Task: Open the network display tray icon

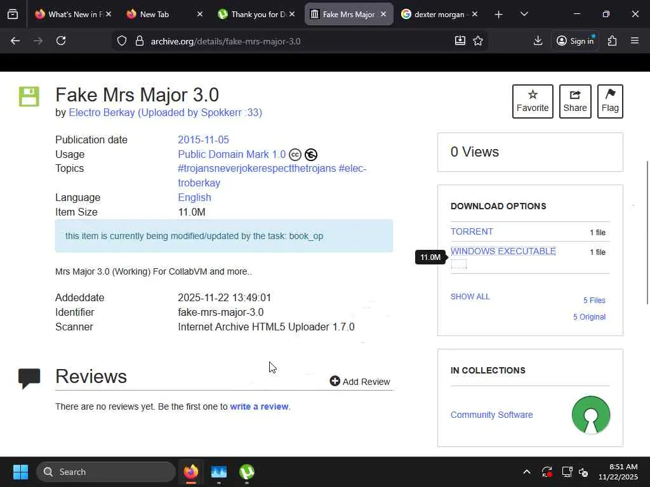Action: 566,472
